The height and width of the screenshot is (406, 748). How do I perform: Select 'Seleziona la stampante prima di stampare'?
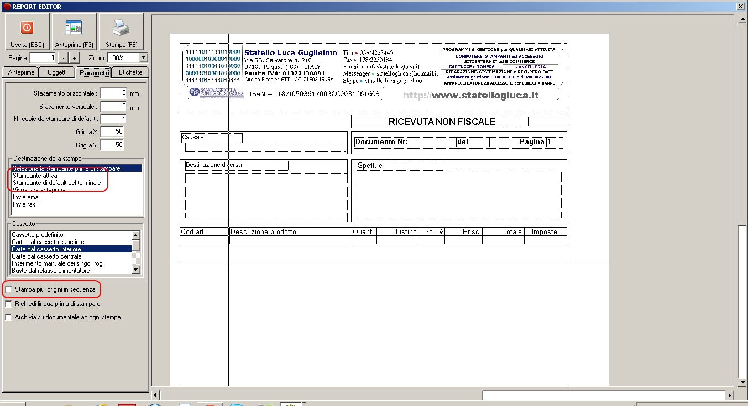[76, 168]
